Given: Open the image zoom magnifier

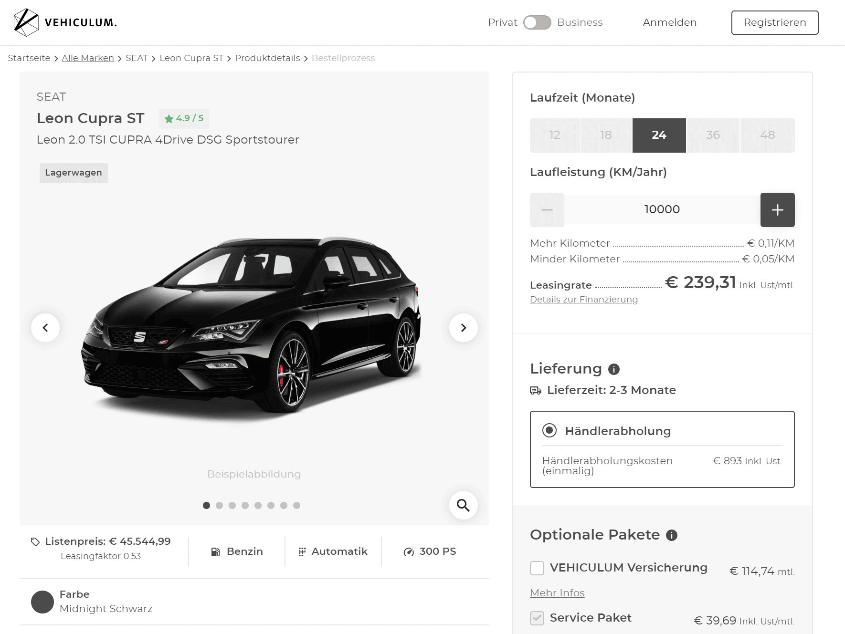Looking at the screenshot, I should click(x=463, y=505).
